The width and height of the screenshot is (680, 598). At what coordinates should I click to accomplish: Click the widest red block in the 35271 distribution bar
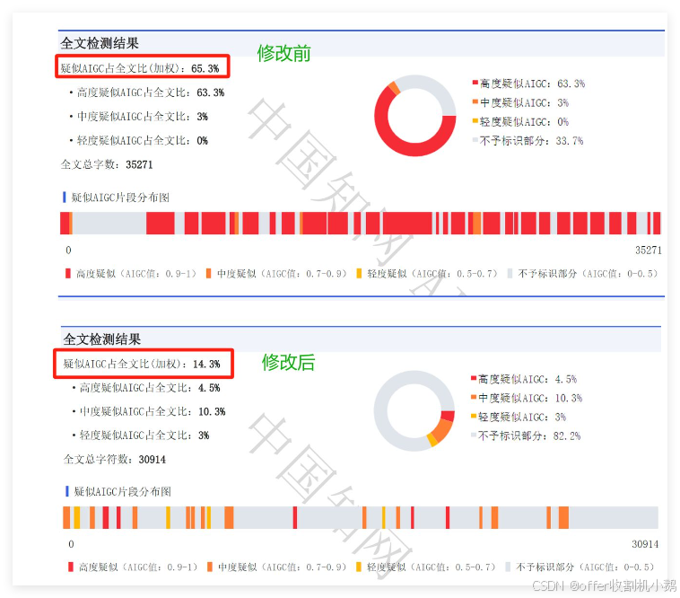click(407, 223)
